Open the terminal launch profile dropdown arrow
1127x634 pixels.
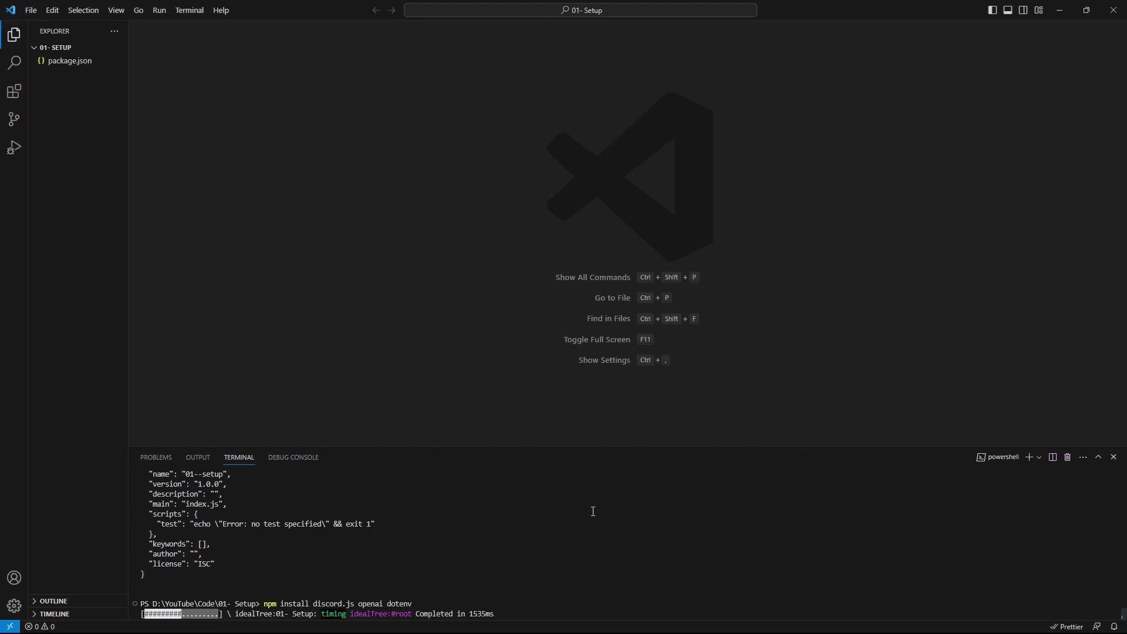[1039, 457]
